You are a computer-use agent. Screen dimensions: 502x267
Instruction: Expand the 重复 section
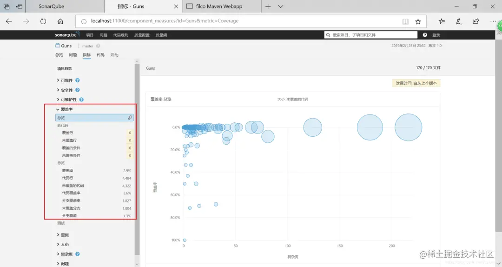click(63, 234)
